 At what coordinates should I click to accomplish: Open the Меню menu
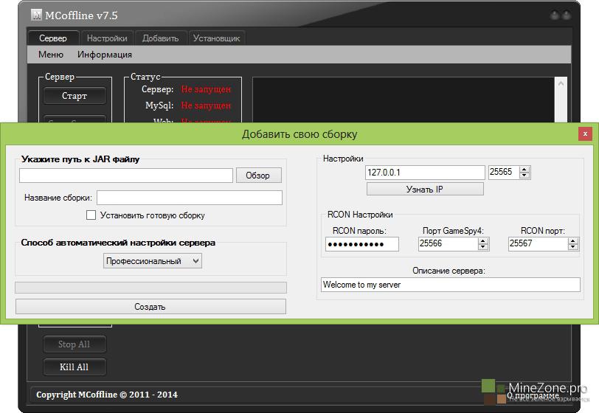[x=51, y=55]
